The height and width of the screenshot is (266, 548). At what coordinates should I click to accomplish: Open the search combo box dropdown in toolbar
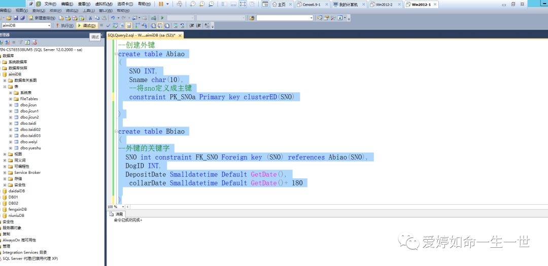point(311,18)
